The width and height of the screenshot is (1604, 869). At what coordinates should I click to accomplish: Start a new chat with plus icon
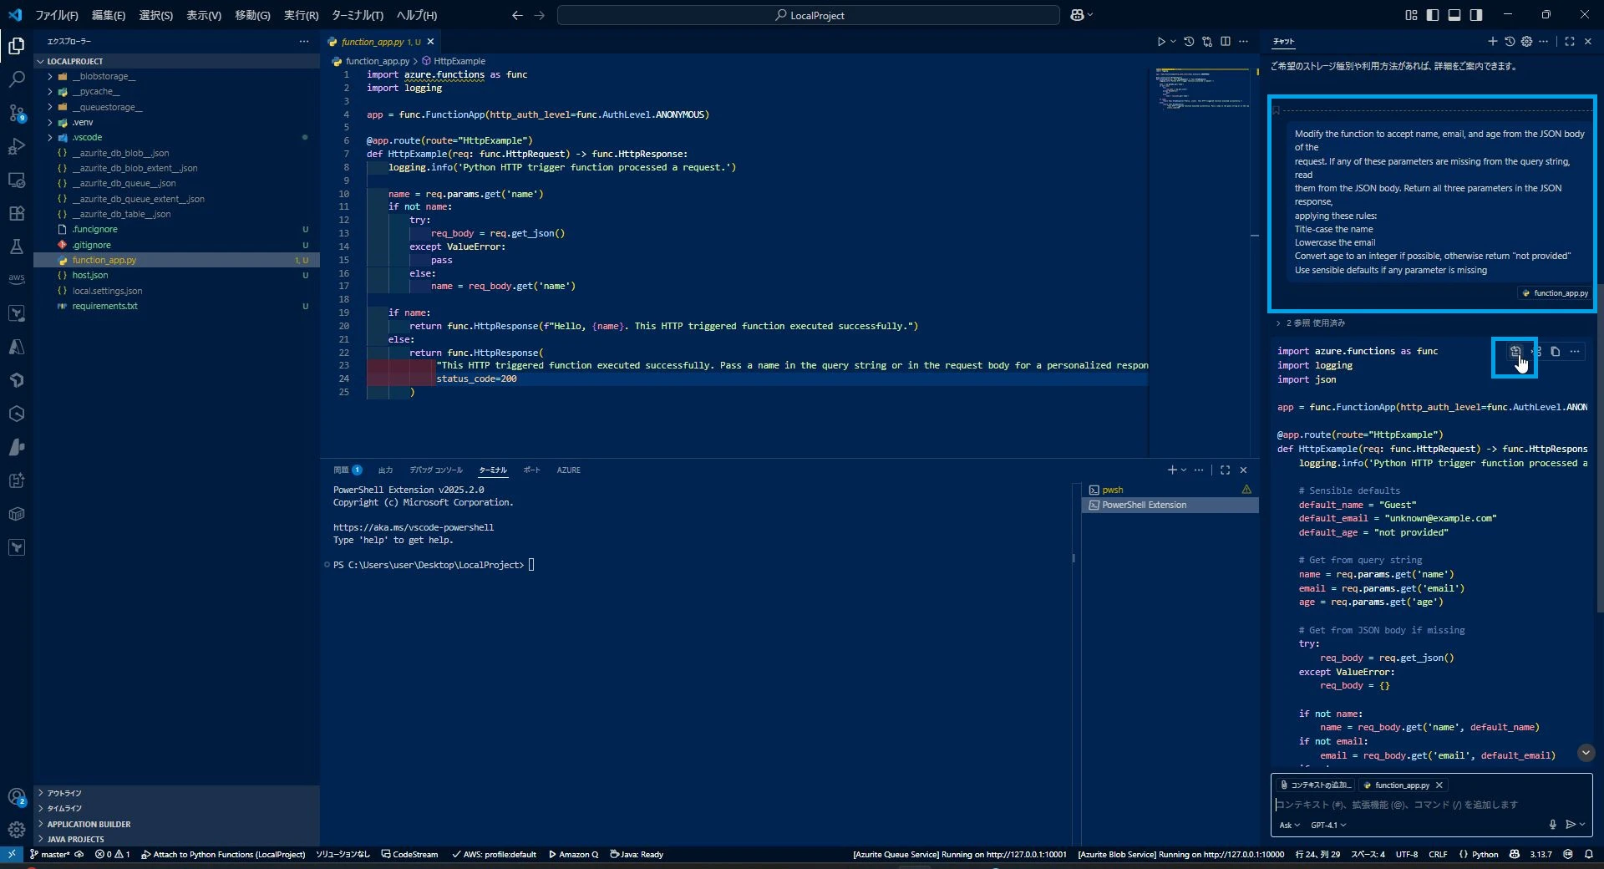click(1493, 41)
